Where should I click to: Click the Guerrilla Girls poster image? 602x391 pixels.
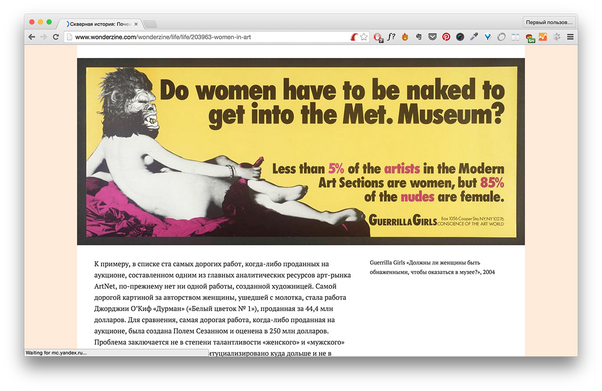(x=301, y=151)
